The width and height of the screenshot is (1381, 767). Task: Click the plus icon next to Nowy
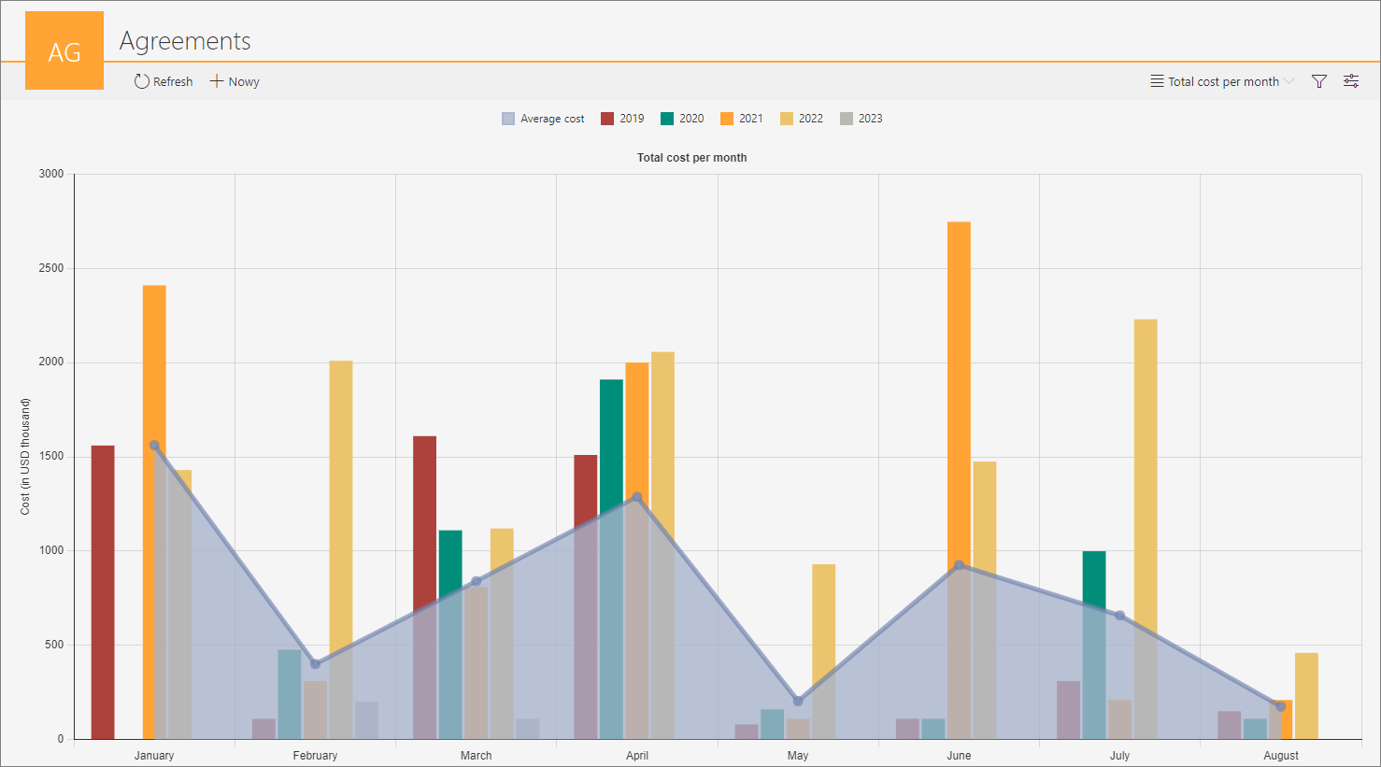(217, 81)
